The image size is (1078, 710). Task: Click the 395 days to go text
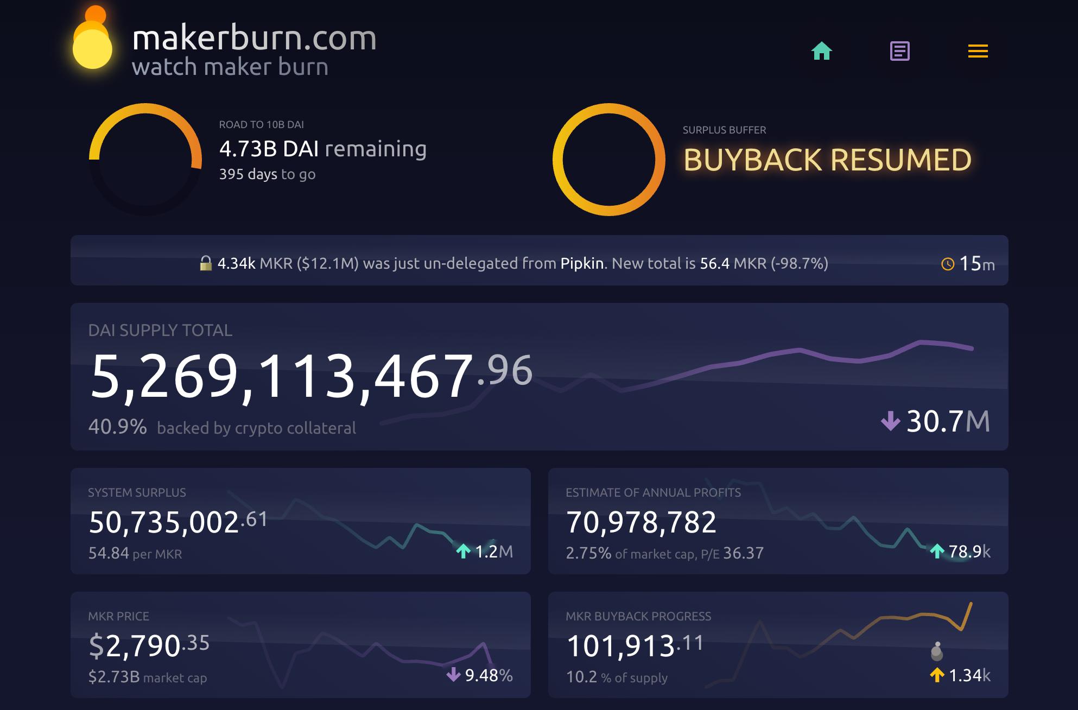[x=267, y=174]
